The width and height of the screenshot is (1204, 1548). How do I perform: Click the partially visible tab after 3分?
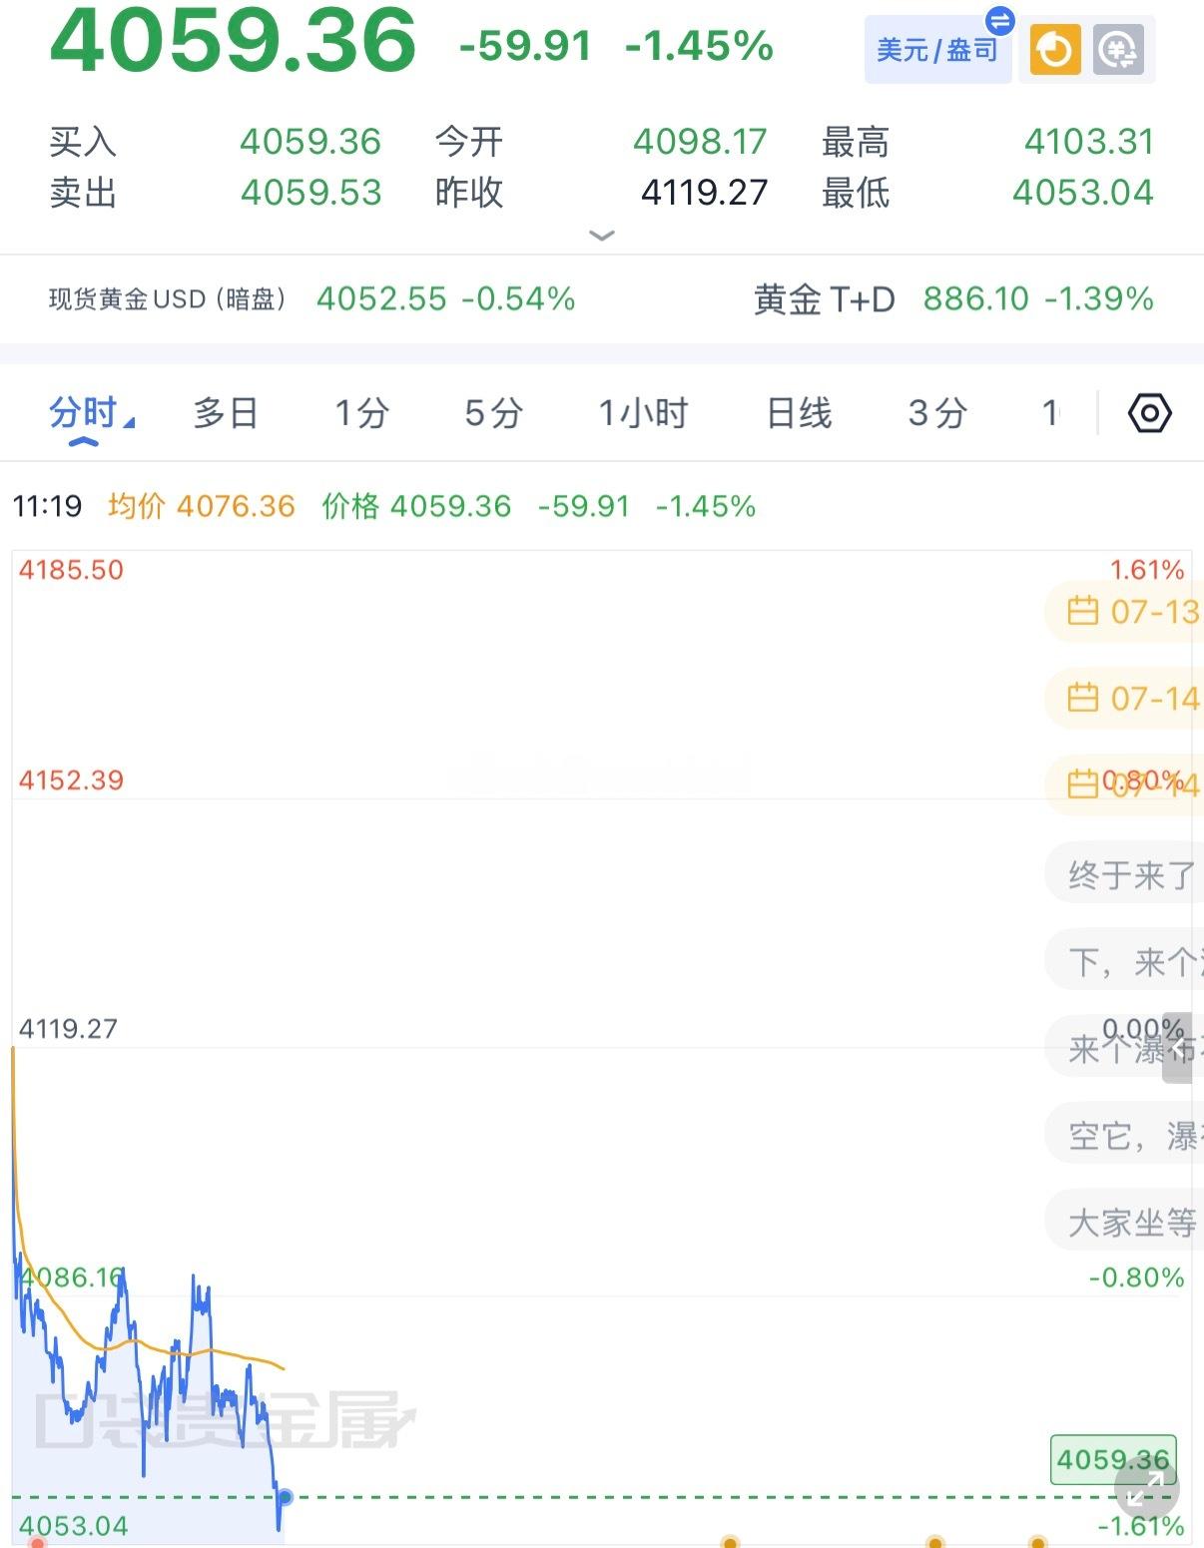(x=1050, y=413)
